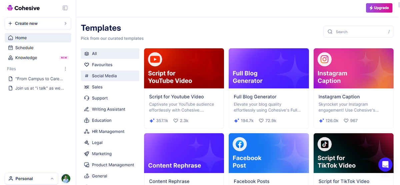Click the 357.1k usage sparkle icon
This screenshot has width=400, height=185.
click(x=152, y=121)
